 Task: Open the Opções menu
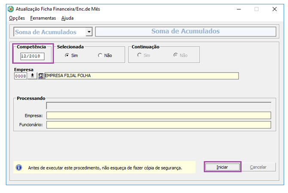pos(17,18)
